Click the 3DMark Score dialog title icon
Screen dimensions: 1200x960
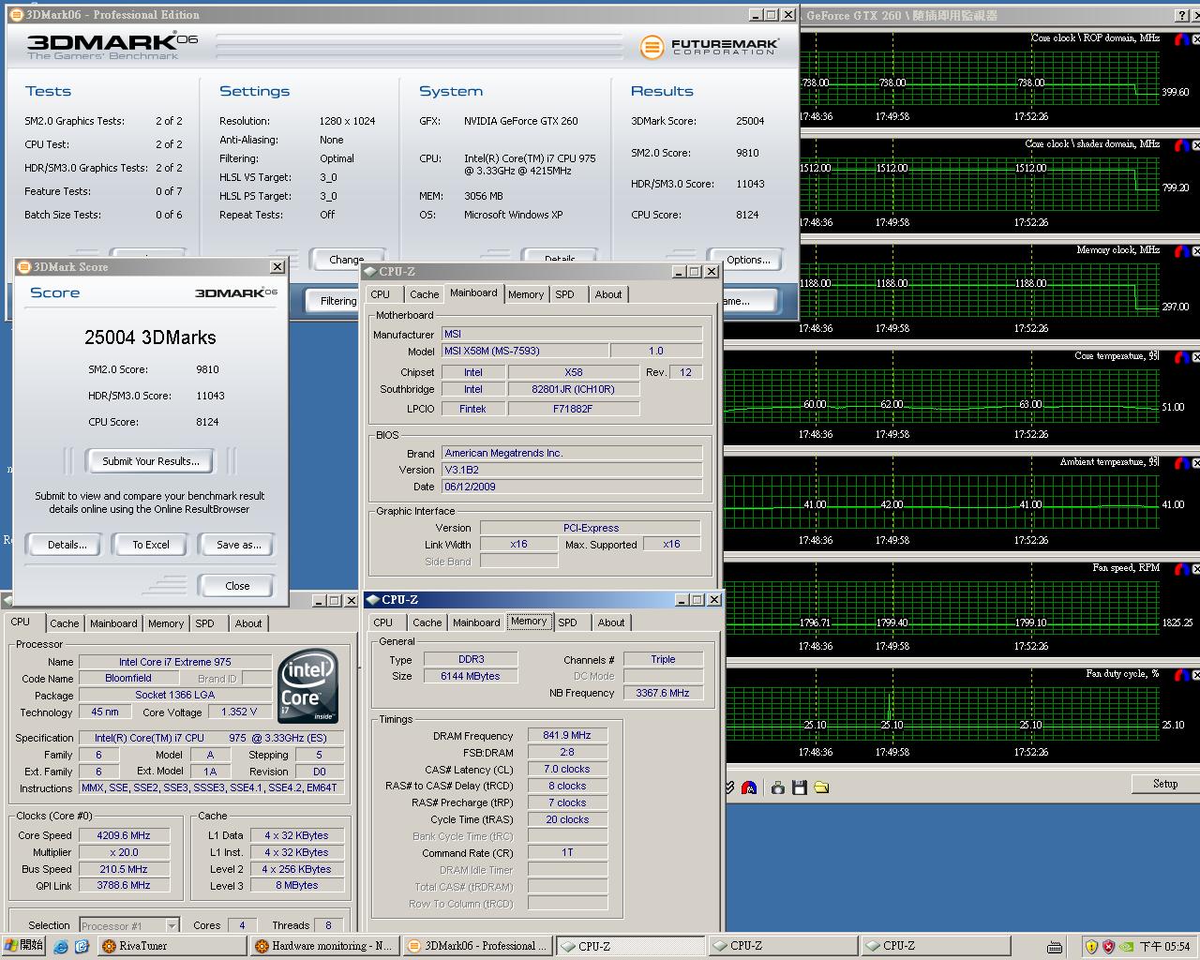click(23, 267)
